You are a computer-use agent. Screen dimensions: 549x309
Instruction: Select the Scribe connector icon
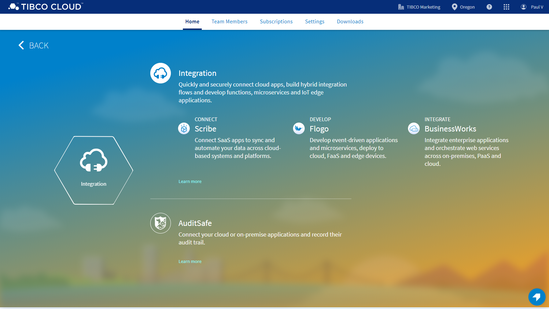tap(184, 128)
